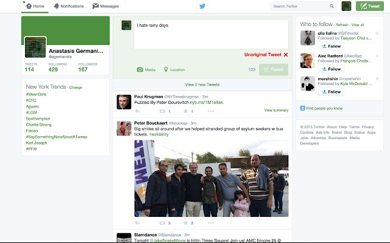Click the Twitter bird logo
The width and height of the screenshot is (390, 243).
202,6
